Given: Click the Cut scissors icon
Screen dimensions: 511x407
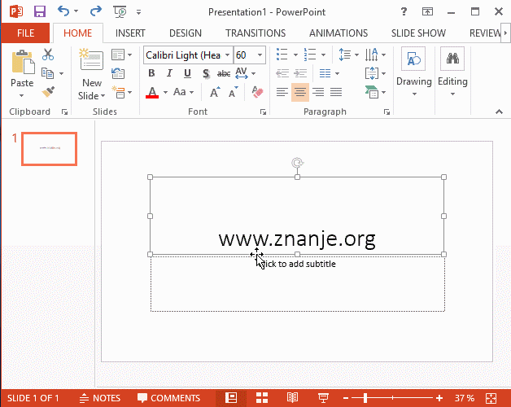Looking at the screenshot, I should [x=48, y=55].
